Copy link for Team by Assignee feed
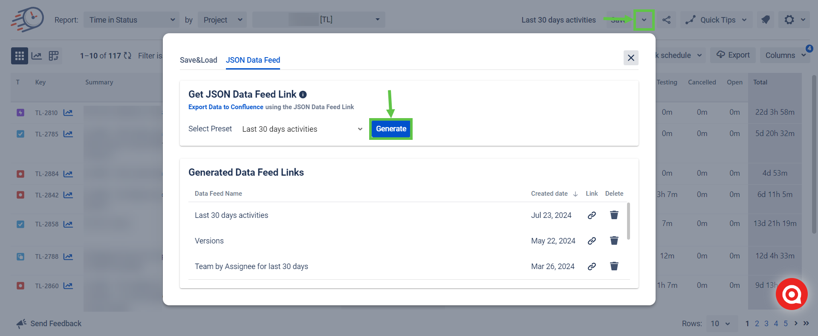818x336 pixels. point(592,266)
